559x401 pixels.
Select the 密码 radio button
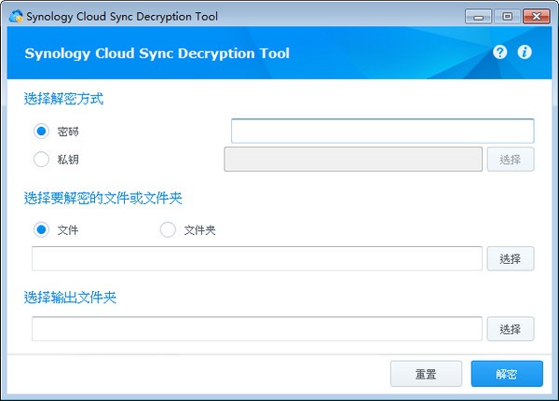[x=41, y=131]
